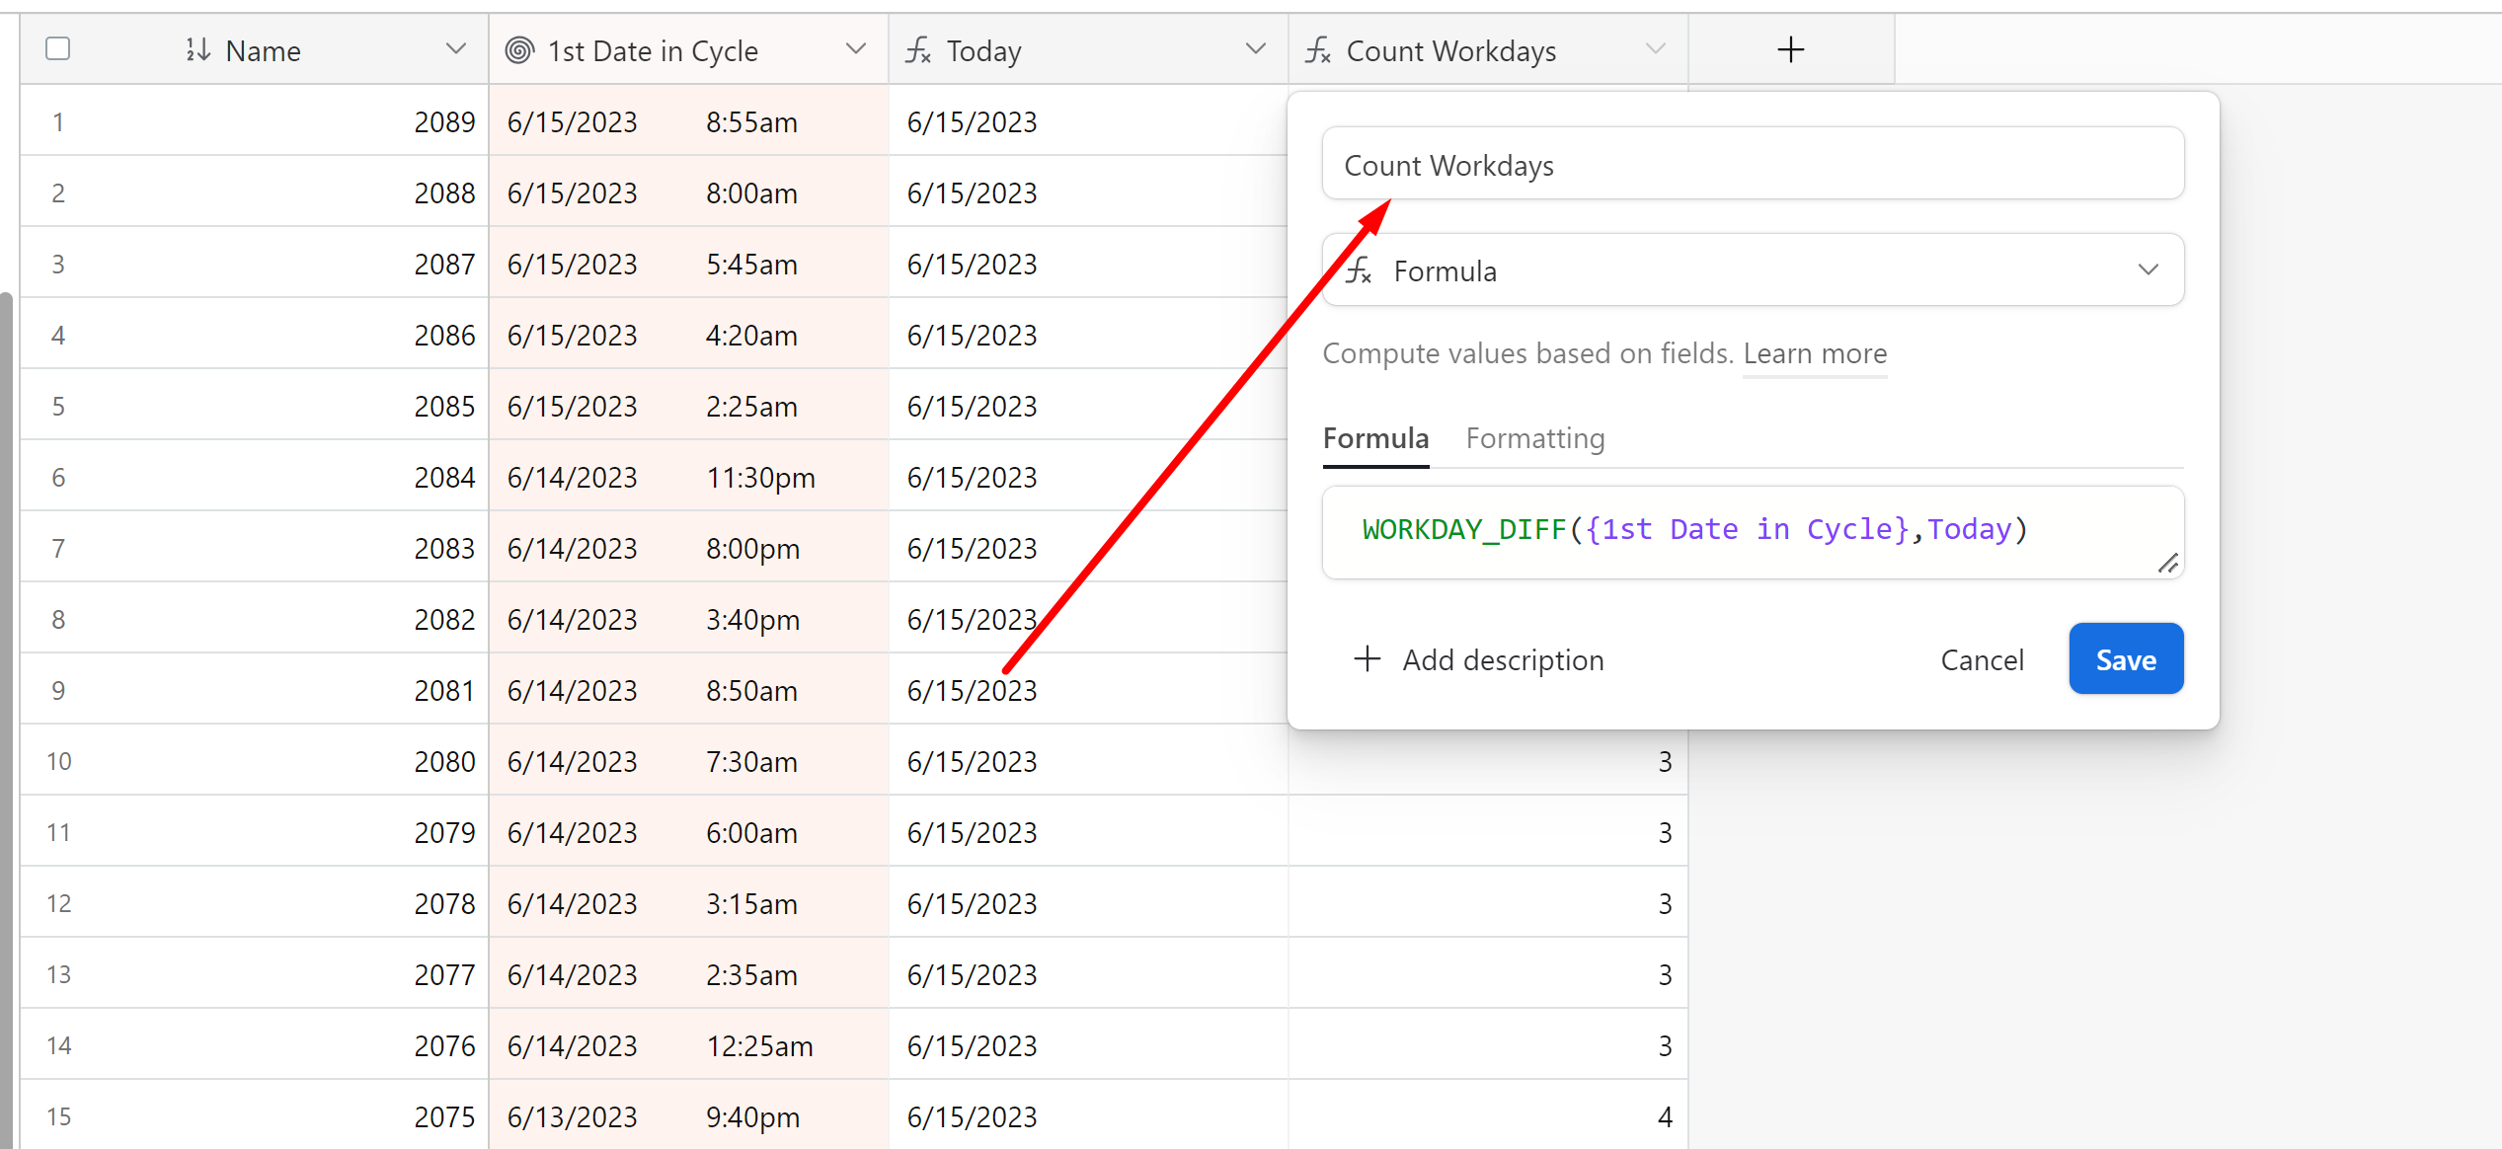Toggle the select-all rows checkbox
Viewport: 2502px width, 1149px height.
(x=58, y=48)
